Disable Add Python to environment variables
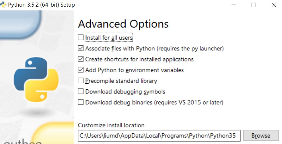The image size is (282, 144). click(x=81, y=70)
